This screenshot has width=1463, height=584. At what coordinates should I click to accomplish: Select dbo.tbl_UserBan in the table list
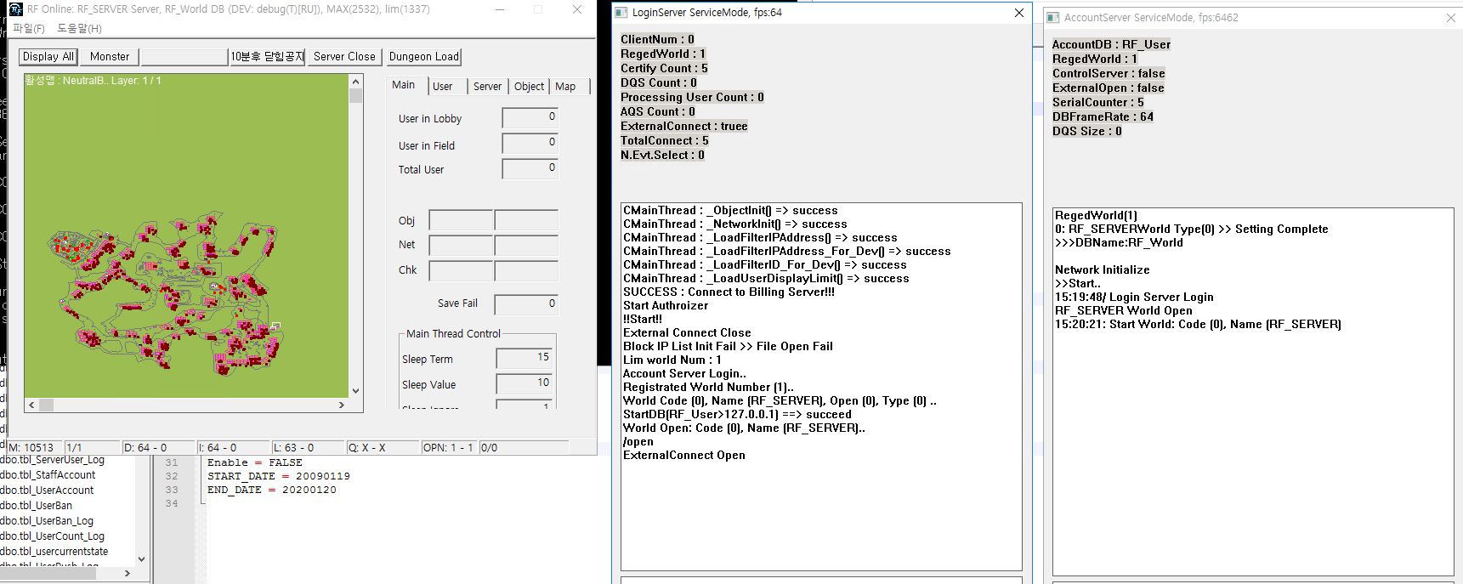(x=36, y=506)
